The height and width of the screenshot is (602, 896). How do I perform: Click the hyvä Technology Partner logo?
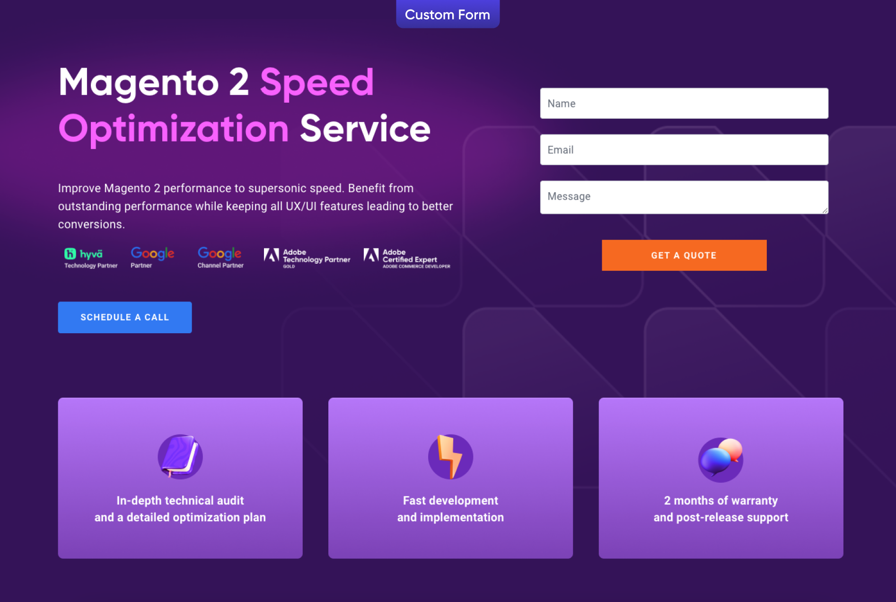[90, 258]
